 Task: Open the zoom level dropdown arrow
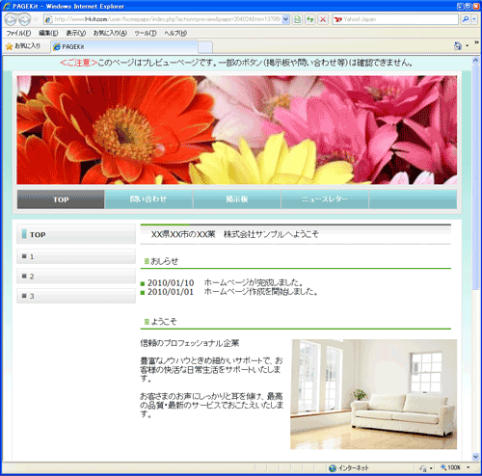tap(469, 467)
